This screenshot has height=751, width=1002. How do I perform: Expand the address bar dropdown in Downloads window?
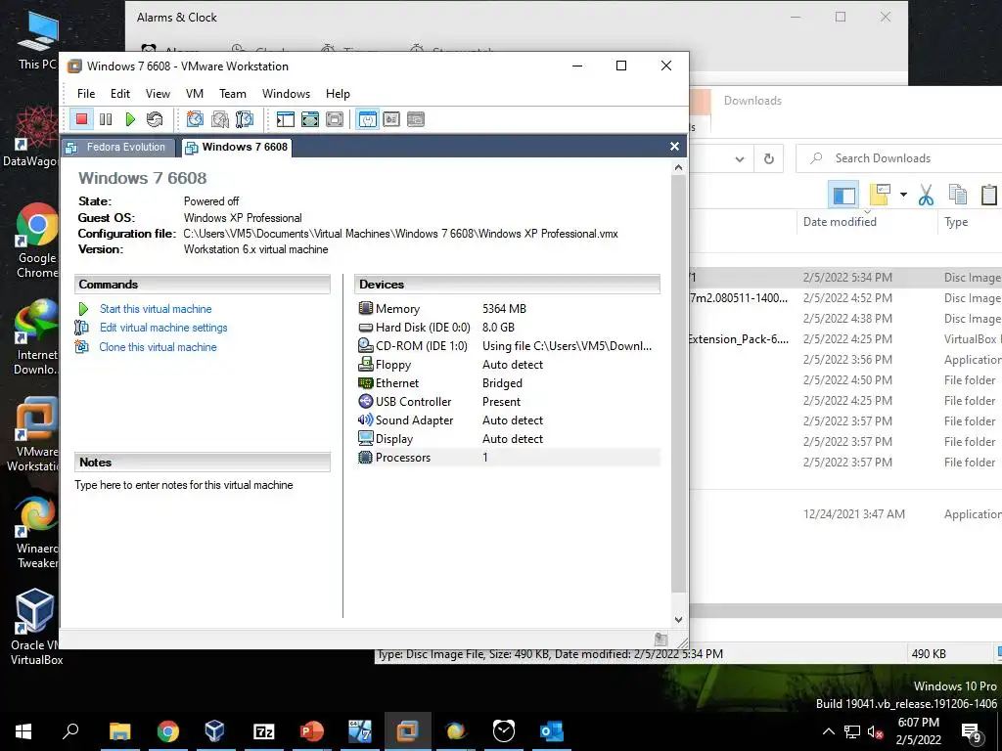pos(740,159)
